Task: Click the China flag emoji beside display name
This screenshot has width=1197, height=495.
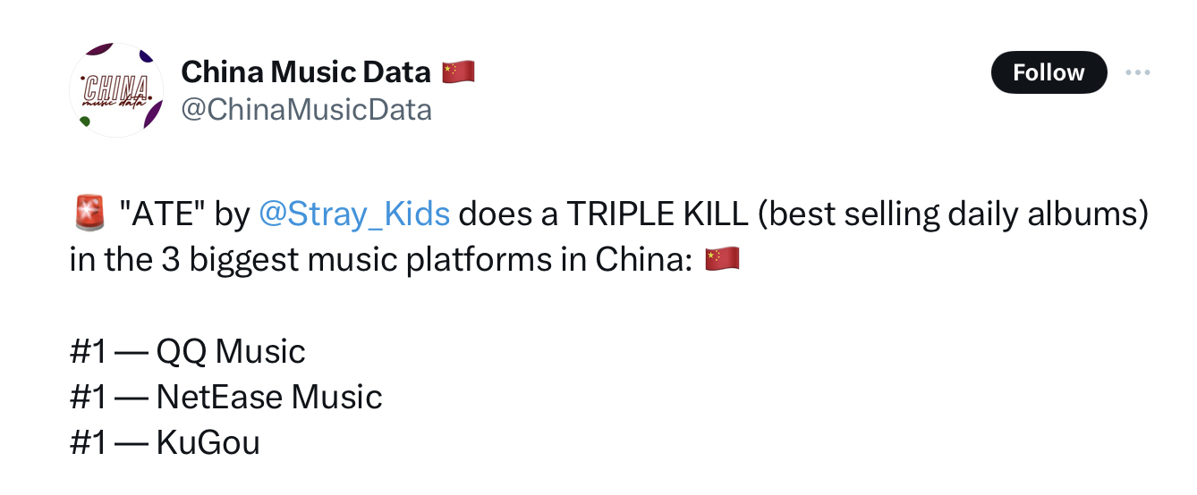Action: point(457,71)
